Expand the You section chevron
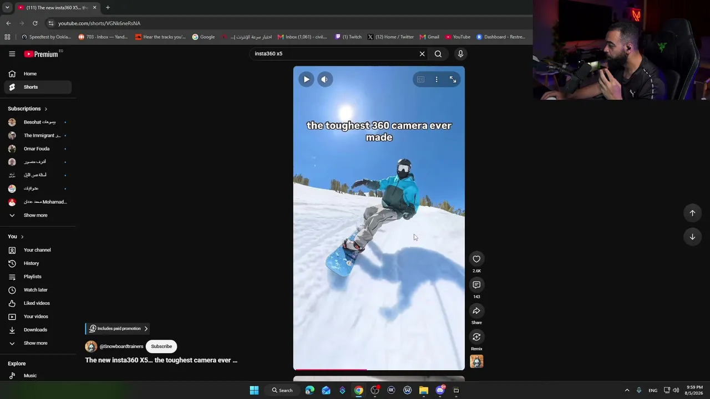 (x=22, y=237)
